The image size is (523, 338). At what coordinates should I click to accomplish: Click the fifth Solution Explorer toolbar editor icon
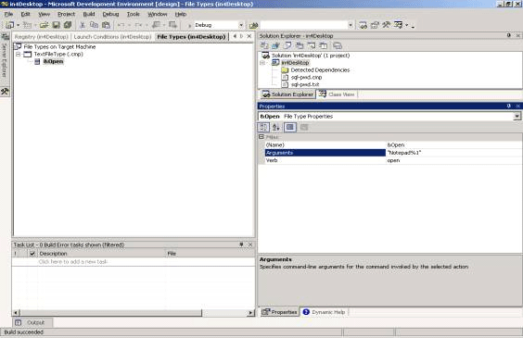[x=312, y=45]
